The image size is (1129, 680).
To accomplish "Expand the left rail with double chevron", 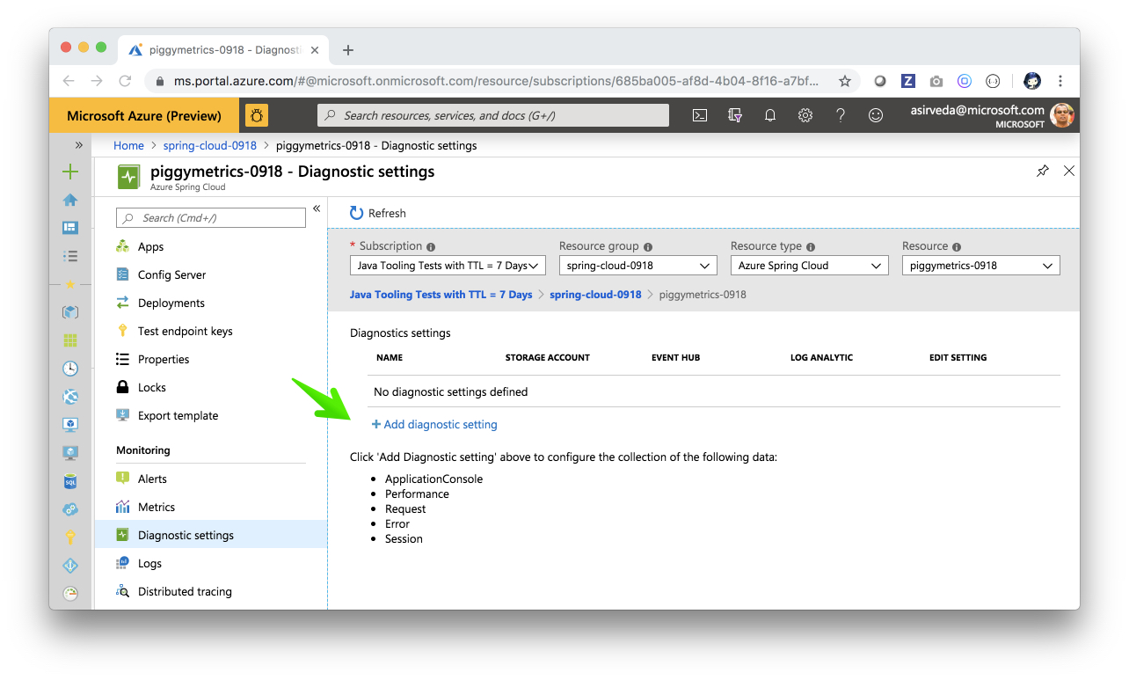I will (x=78, y=145).
